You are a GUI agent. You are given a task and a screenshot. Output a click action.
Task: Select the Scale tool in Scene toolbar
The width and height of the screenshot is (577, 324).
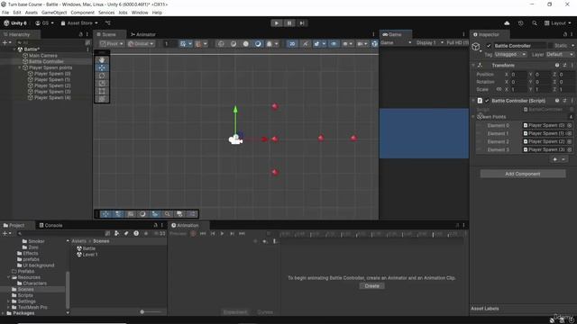coord(102,84)
